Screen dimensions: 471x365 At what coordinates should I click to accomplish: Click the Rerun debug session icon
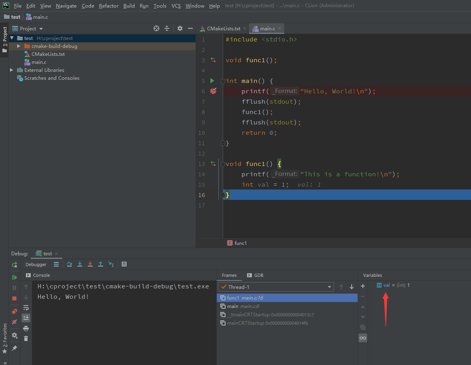[14, 264]
